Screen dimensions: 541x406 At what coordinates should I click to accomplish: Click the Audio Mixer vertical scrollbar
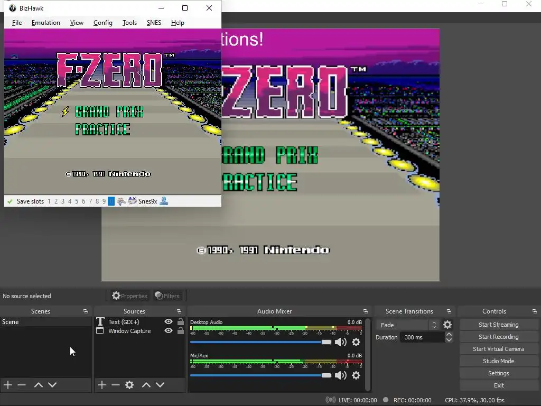[368, 354]
